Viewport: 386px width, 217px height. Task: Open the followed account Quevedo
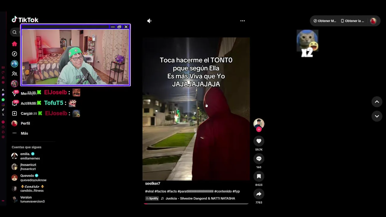(x=29, y=178)
